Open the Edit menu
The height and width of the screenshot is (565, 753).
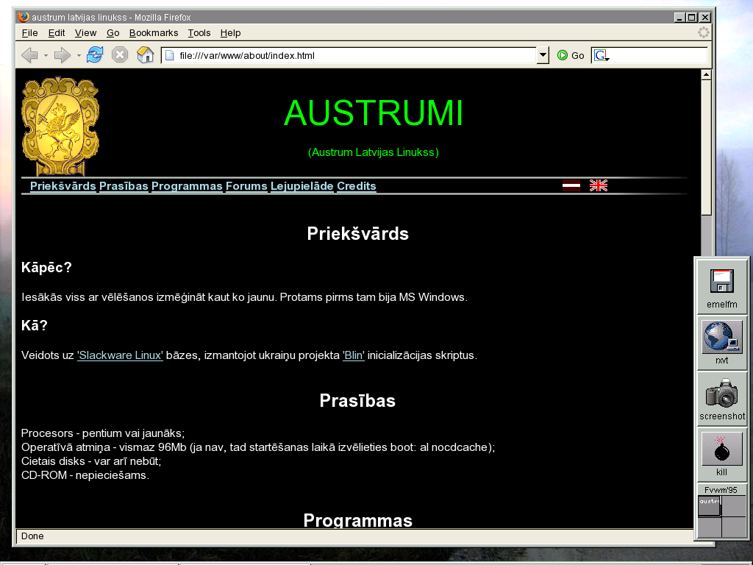click(56, 32)
